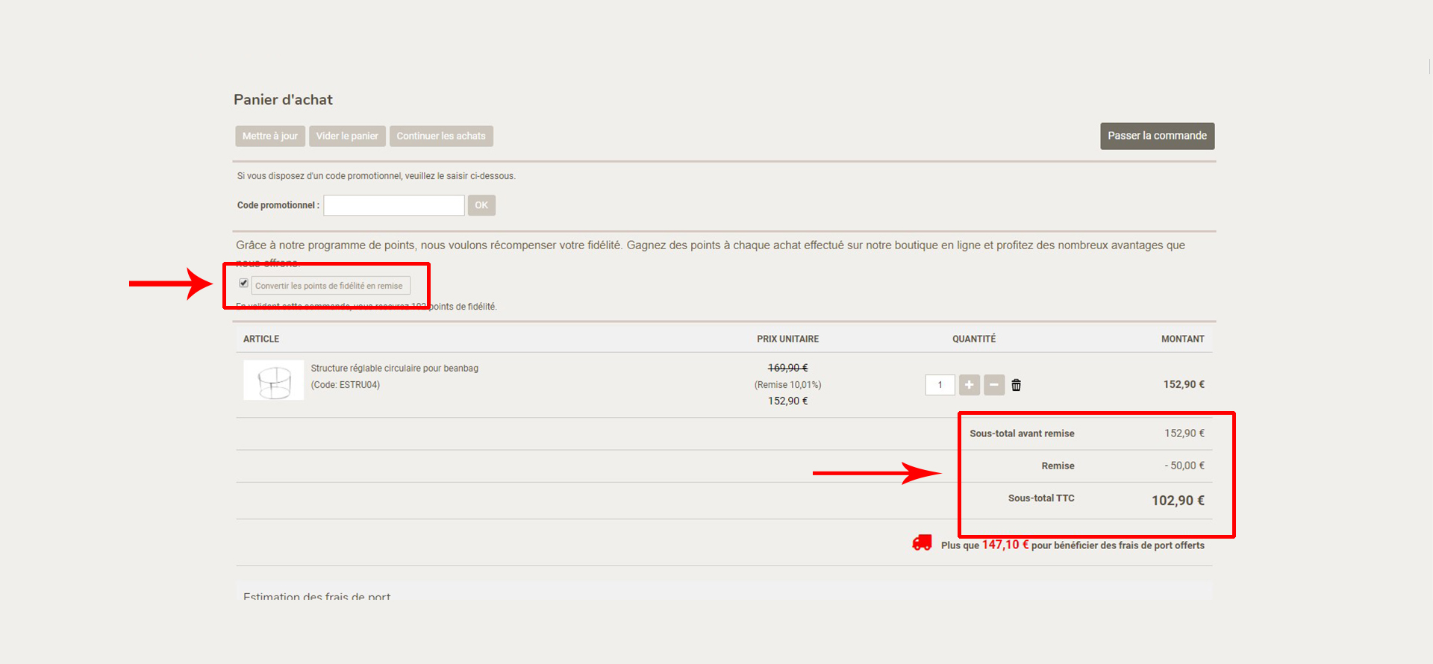Submit promo code with OK button
The width and height of the screenshot is (1433, 664).
coord(481,205)
